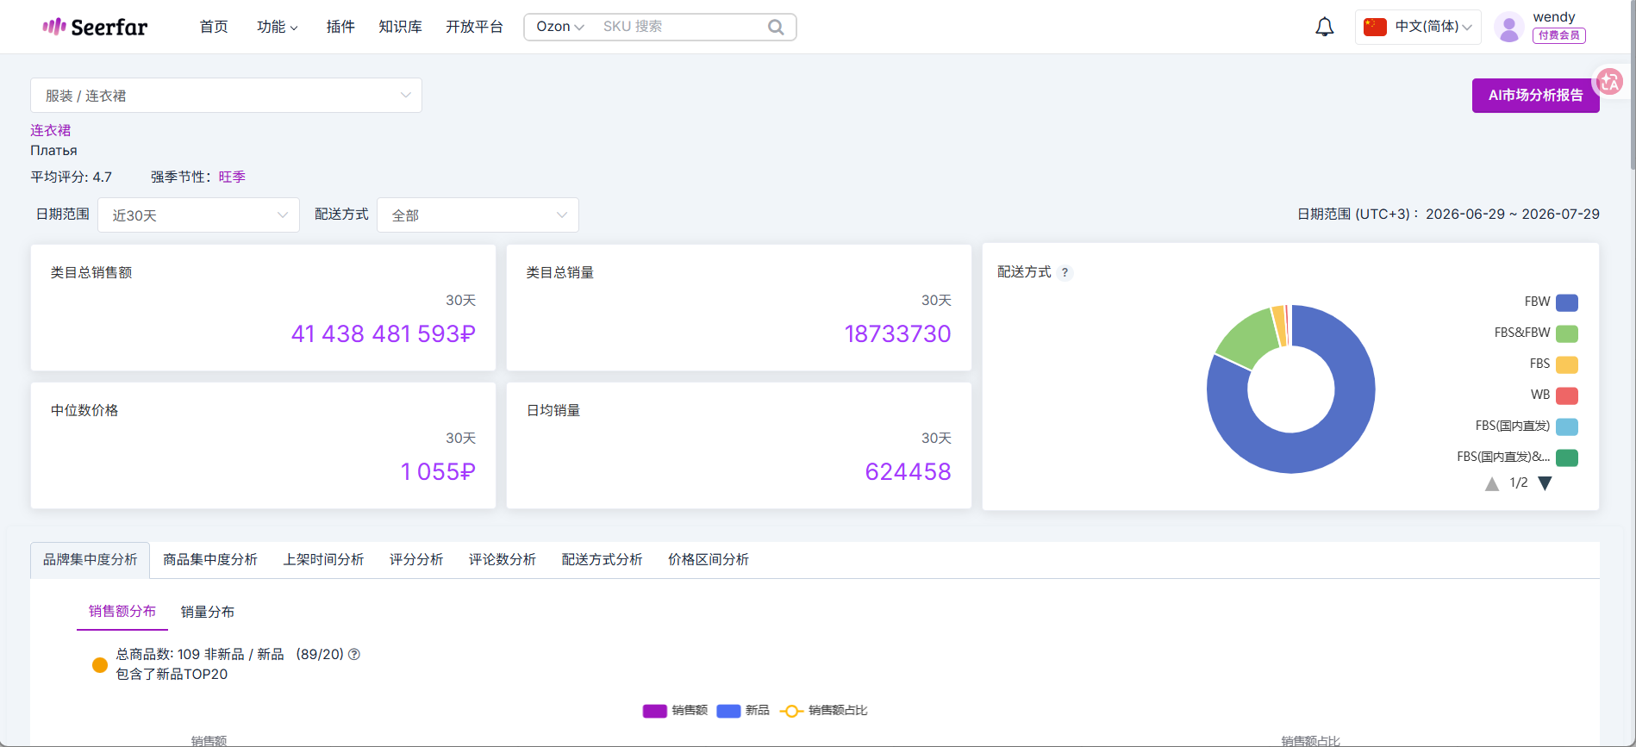Open the notification bell
This screenshot has height=747, width=1636.
(1324, 27)
